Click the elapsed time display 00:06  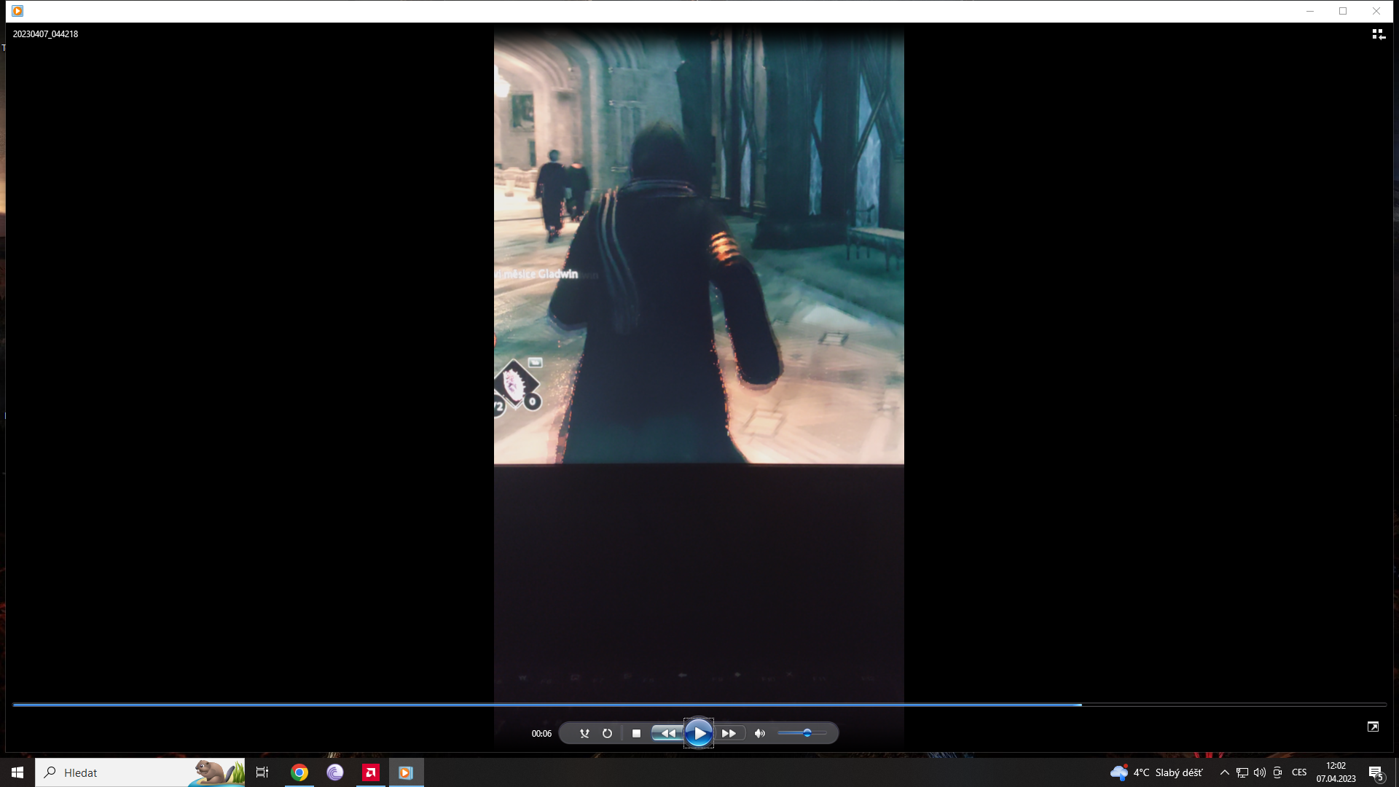pos(541,734)
